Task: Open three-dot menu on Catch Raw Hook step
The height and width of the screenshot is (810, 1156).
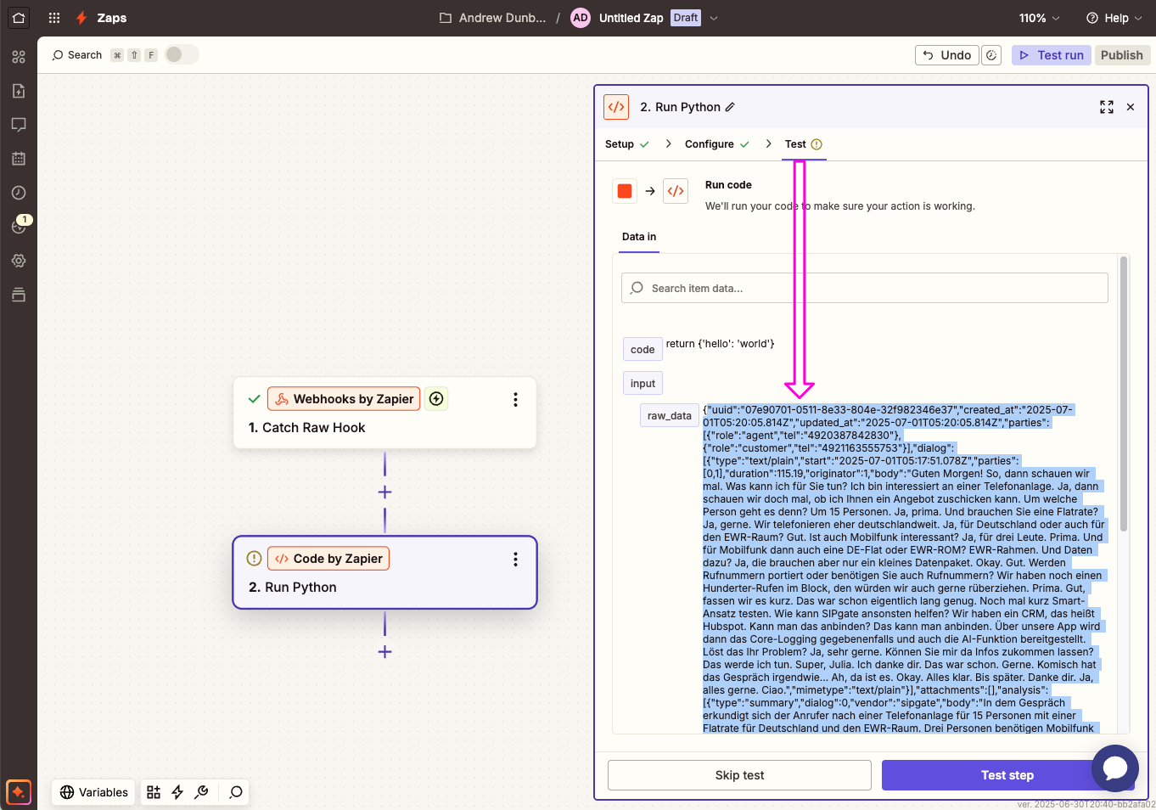Action: (515, 399)
